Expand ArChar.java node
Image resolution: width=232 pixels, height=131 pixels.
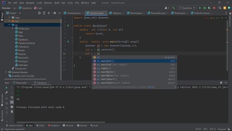tap(13, 28)
